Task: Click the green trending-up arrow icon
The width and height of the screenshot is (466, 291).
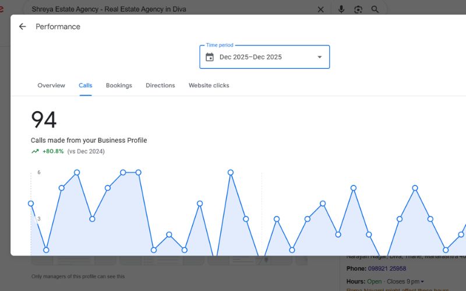Action: pyautogui.click(x=35, y=151)
